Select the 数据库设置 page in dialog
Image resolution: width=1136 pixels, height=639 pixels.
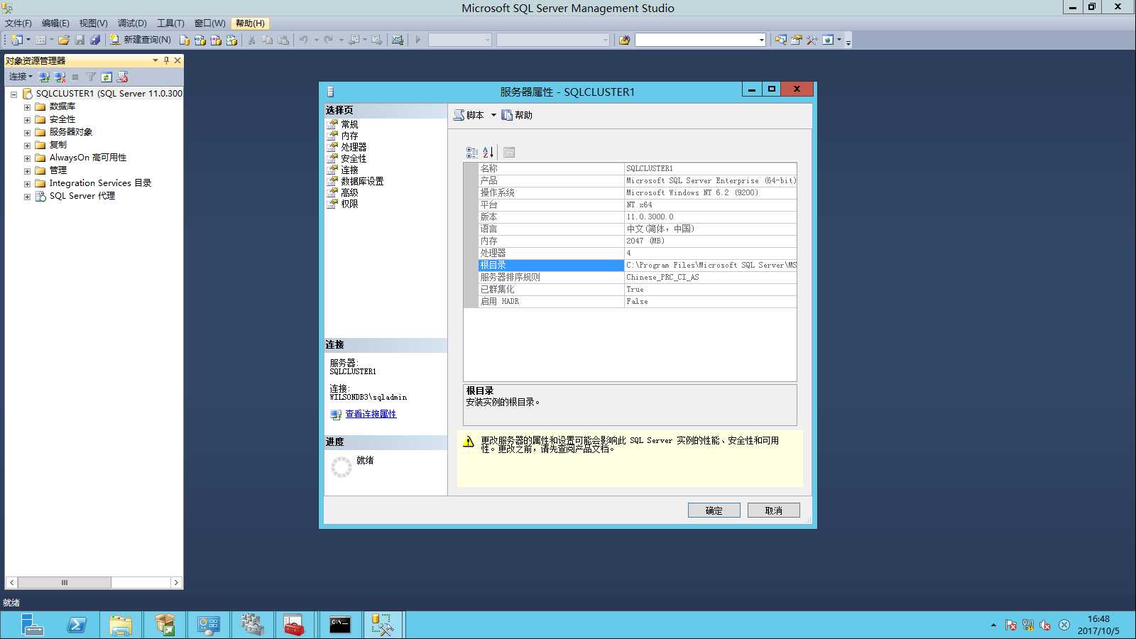362,181
